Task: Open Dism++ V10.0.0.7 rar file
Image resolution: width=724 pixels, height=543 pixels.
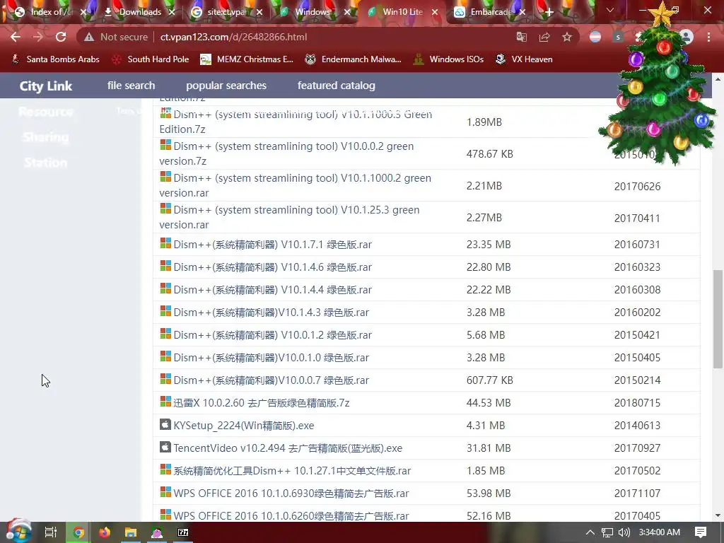Action: [271, 380]
